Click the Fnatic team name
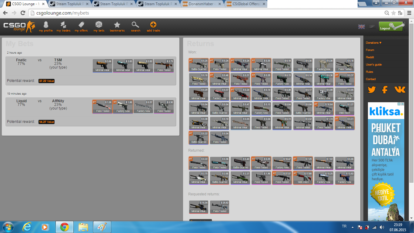 click(21, 60)
